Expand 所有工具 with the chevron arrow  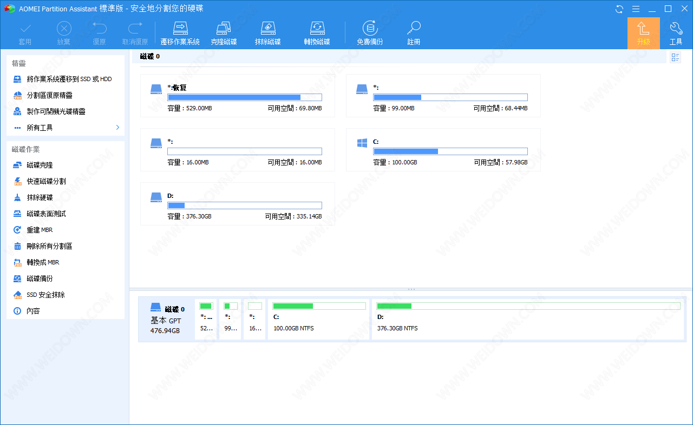tap(117, 128)
